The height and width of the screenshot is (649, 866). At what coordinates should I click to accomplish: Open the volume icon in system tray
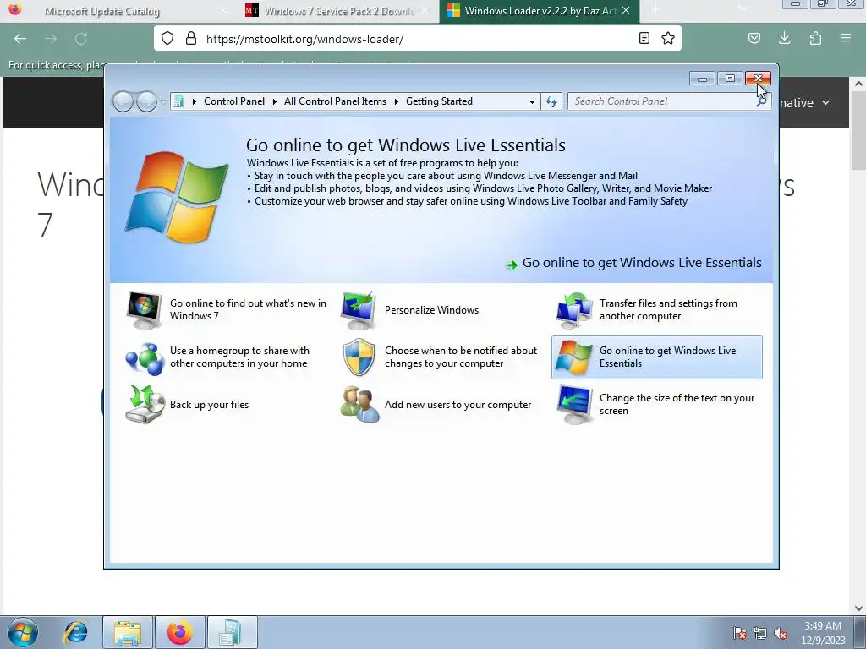click(x=781, y=633)
